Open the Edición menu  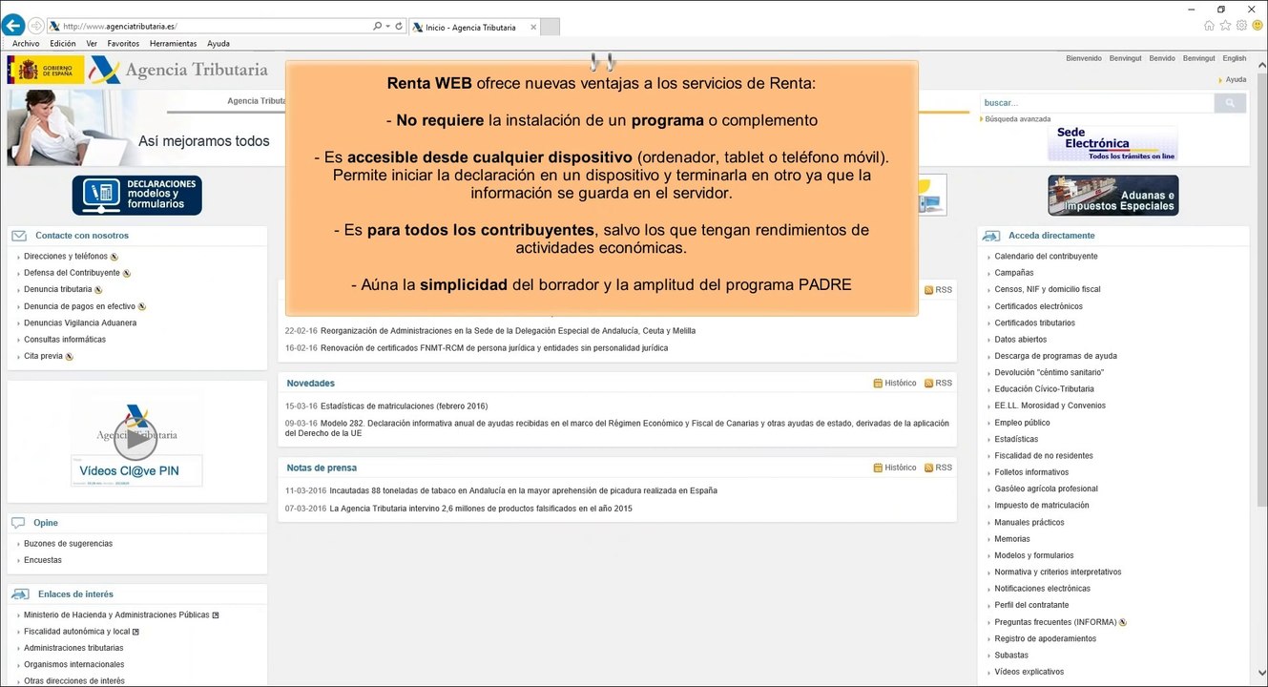(x=63, y=44)
